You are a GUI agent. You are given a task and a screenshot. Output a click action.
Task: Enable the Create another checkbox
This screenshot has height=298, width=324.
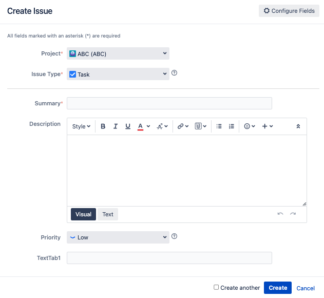pyautogui.click(x=216, y=287)
